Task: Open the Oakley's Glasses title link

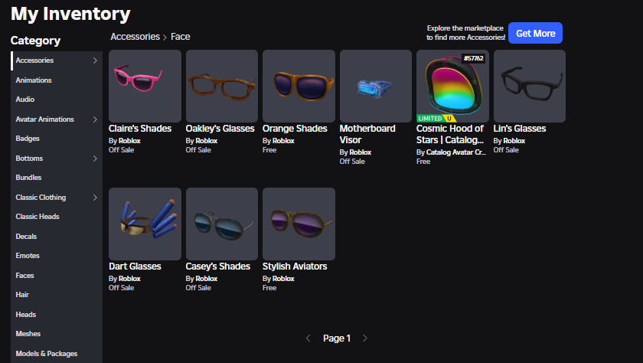Action: click(x=220, y=129)
